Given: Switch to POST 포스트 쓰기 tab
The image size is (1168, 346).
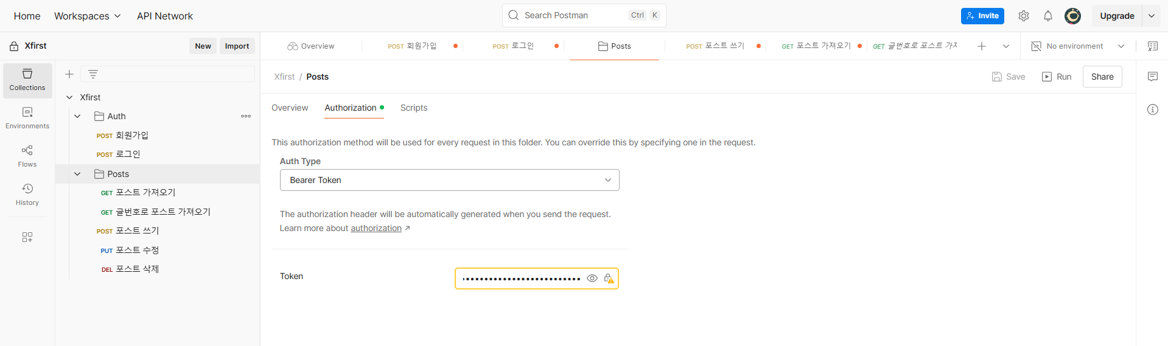Looking at the screenshot, I should click(x=715, y=46).
